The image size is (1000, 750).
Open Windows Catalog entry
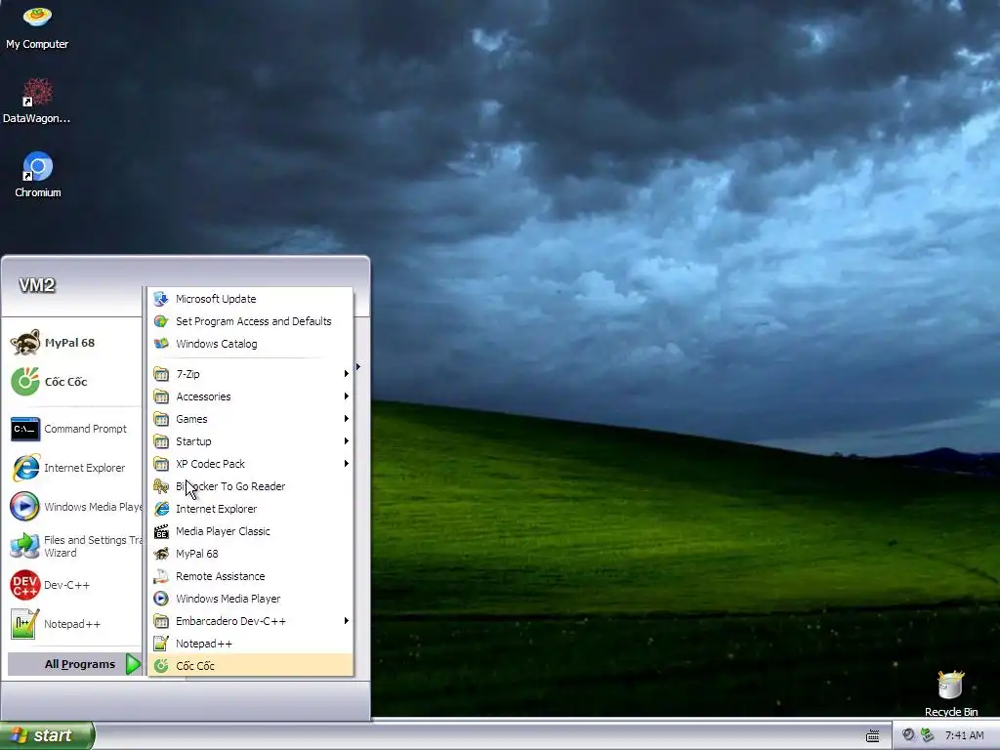pyautogui.click(x=251, y=343)
